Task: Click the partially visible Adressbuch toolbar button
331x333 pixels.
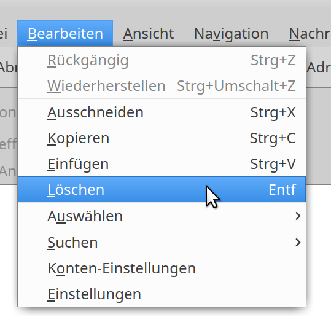Action: click(319, 68)
